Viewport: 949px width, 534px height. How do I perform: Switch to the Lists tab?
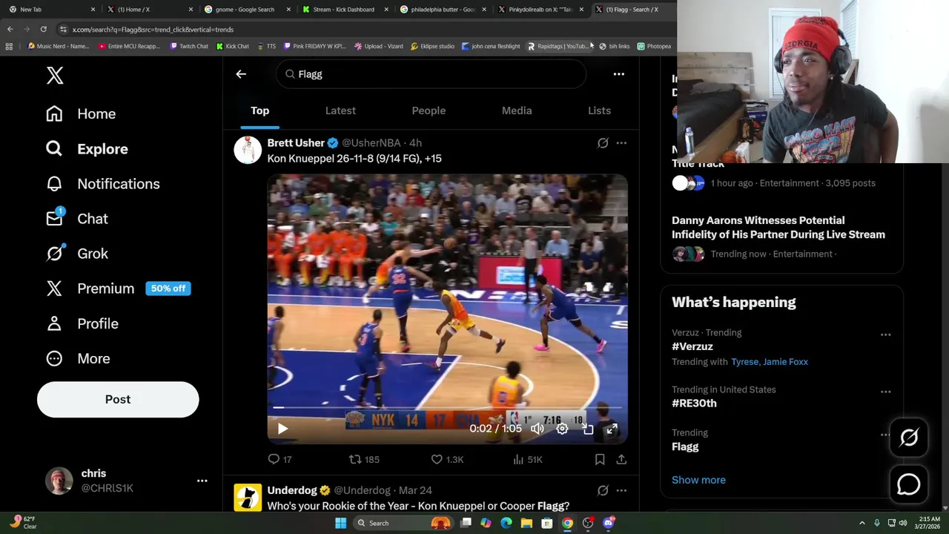[599, 111]
